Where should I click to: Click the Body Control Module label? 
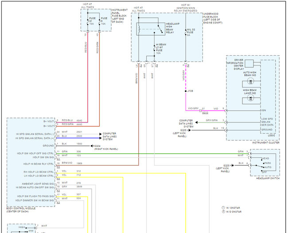(x=21, y=208)
